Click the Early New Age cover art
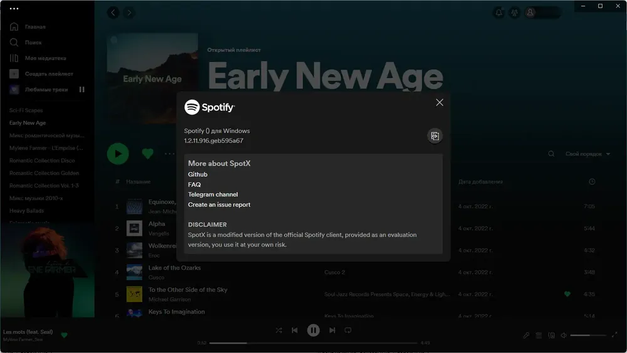Screen dimensions: 627x353 (x=152, y=78)
